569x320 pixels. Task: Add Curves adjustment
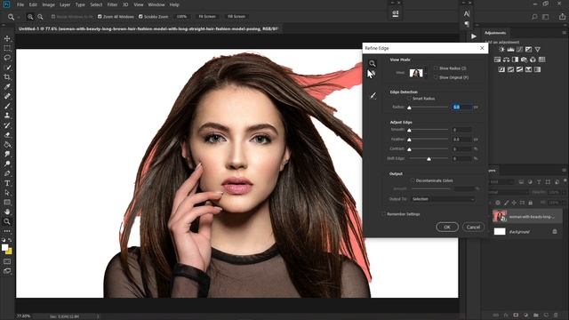(519, 50)
